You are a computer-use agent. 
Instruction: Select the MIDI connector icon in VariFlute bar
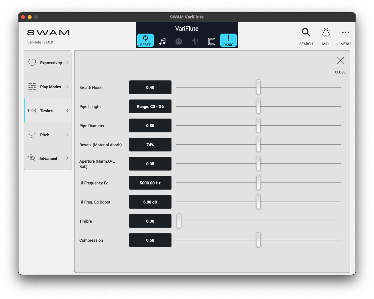[x=179, y=41]
